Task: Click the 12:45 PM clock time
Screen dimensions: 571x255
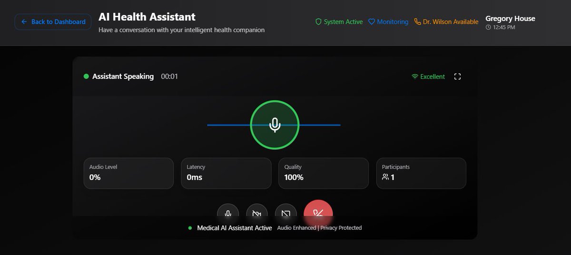Action: (500, 28)
